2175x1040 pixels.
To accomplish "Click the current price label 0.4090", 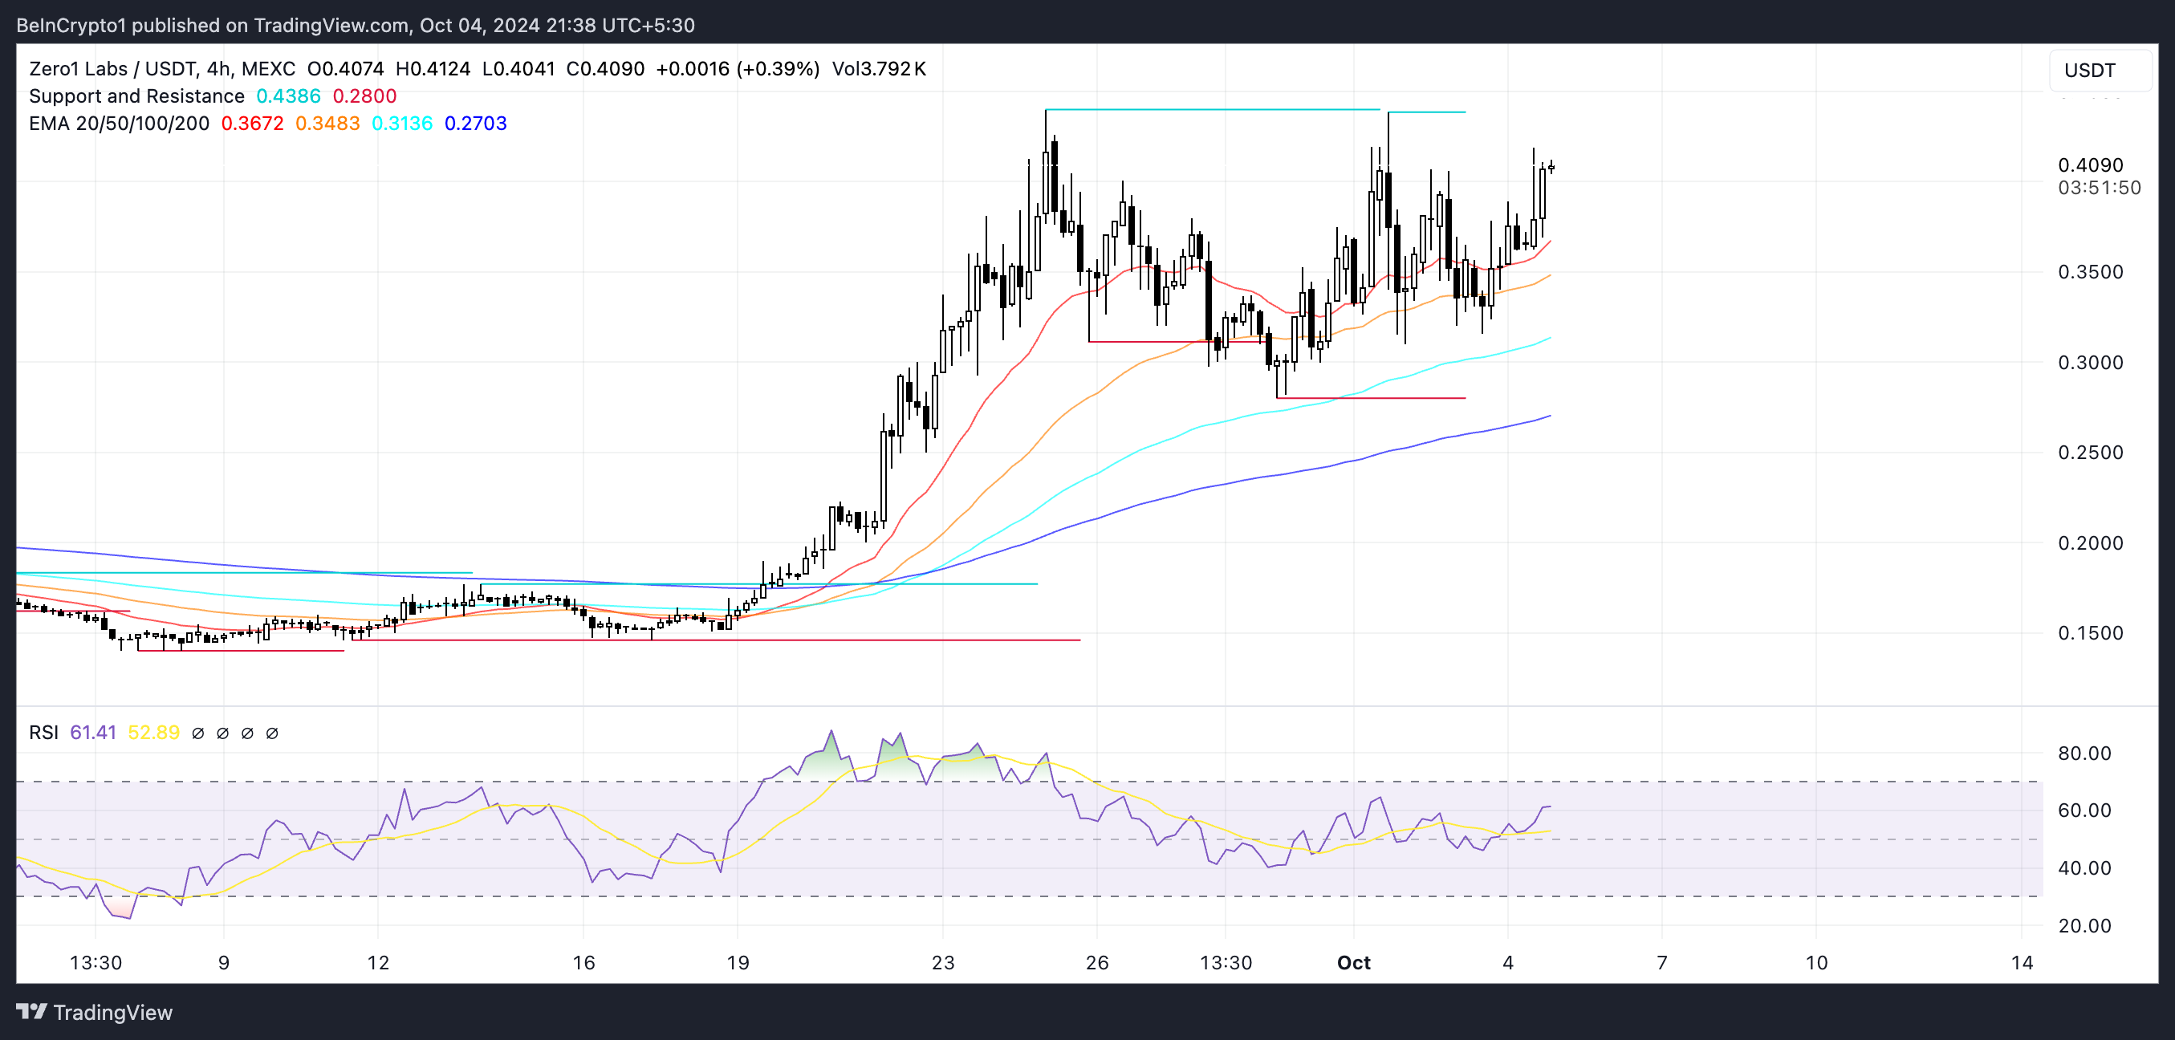I will [2090, 165].
